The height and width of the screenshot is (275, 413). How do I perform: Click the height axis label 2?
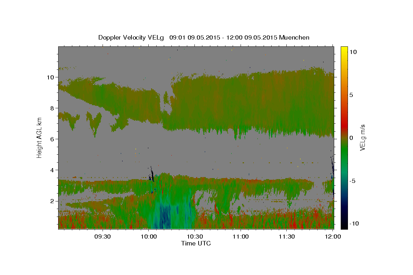click(x=53, y=201)
